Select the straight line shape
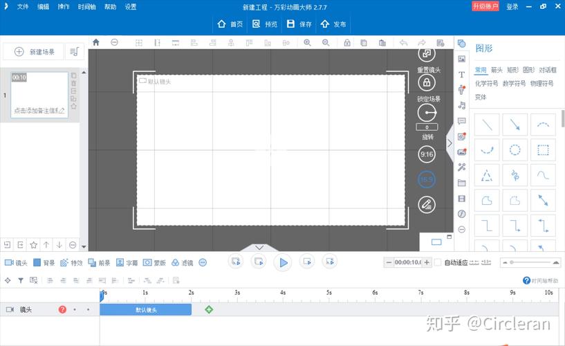 [x=487, y=125]
